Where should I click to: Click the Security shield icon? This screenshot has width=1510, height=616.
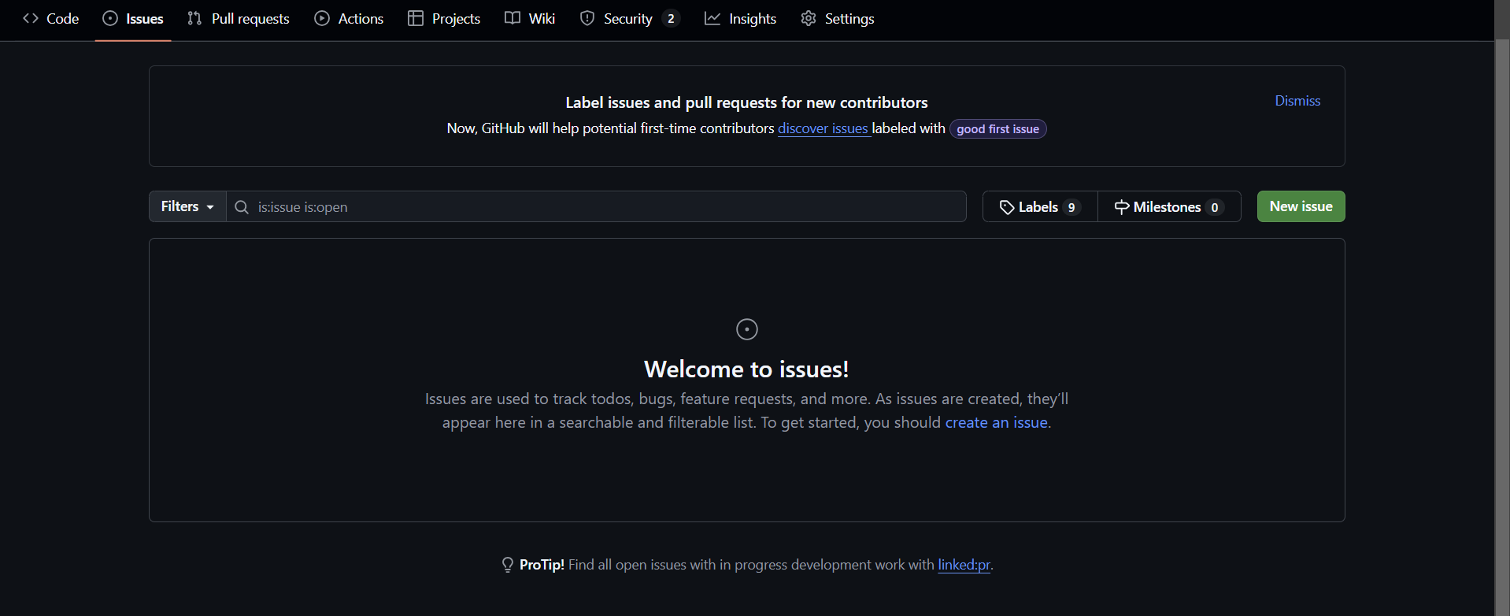(587, 18)
